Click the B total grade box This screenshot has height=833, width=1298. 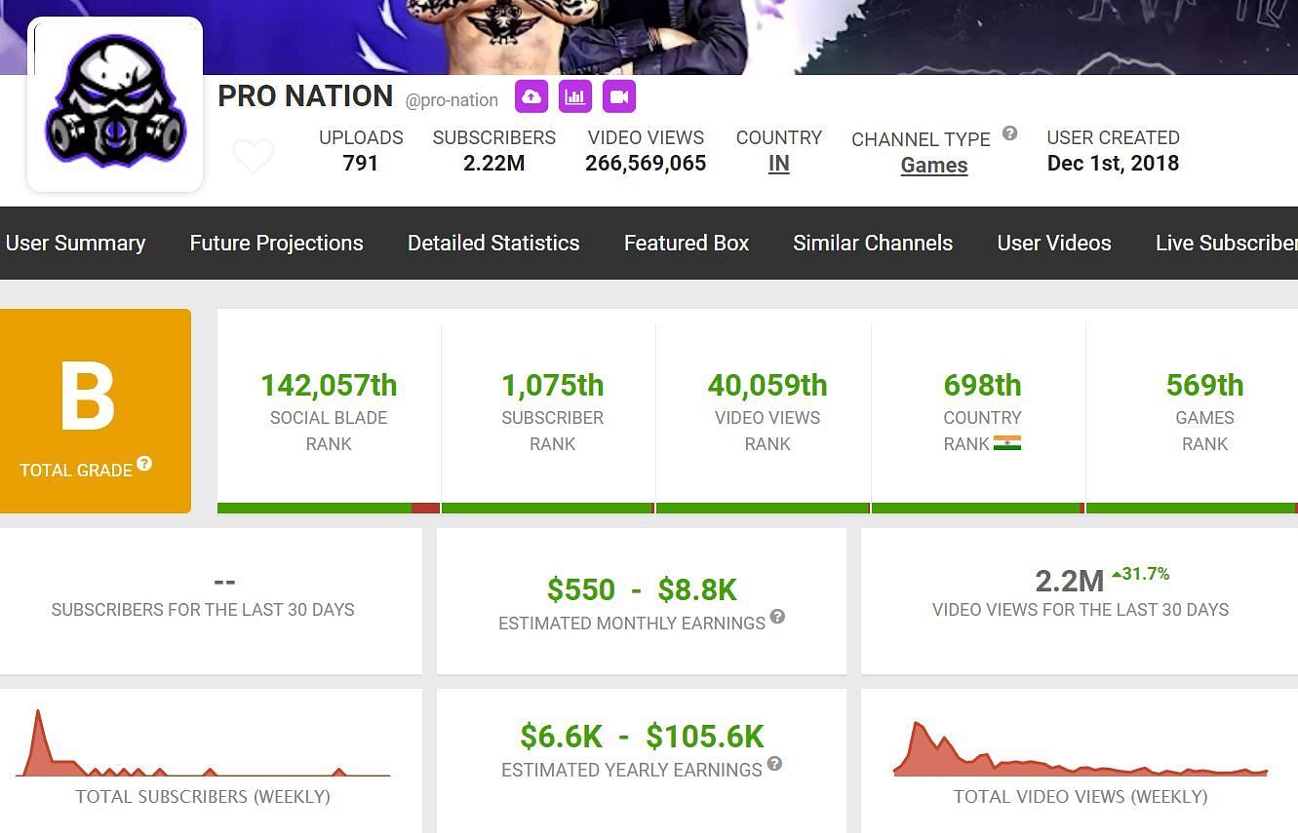point(96,411)
